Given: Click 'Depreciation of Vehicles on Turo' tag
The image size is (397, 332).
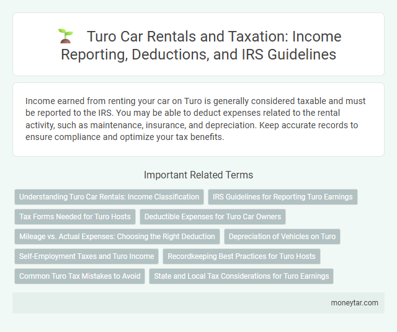Looking at the screenshot, I should point(282,237).
